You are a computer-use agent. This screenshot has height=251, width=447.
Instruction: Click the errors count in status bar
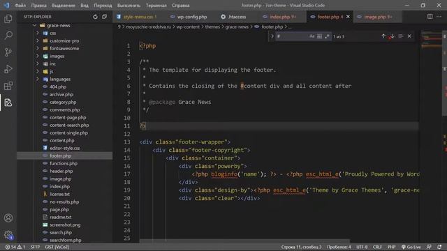[11, 247]
